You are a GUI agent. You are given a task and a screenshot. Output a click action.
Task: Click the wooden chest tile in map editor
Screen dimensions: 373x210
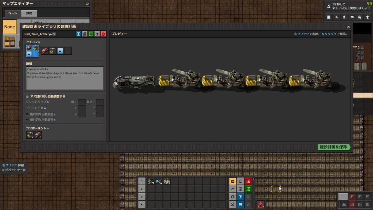(x=9, y=42)
